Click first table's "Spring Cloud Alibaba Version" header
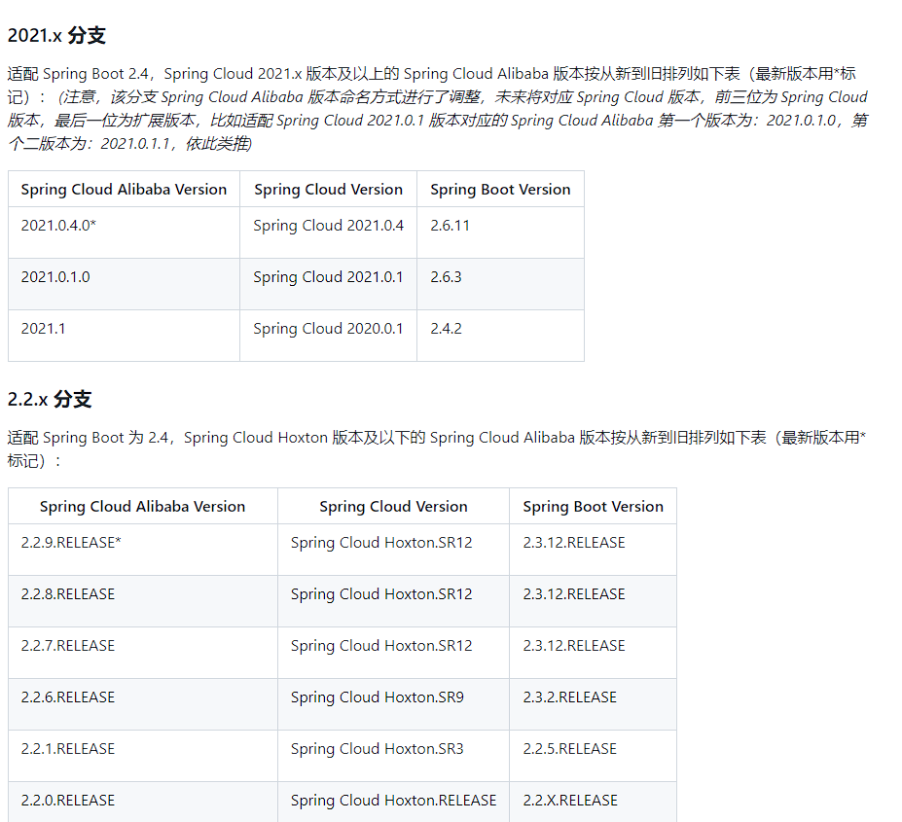The image size is (902, 822). point(124,190)
